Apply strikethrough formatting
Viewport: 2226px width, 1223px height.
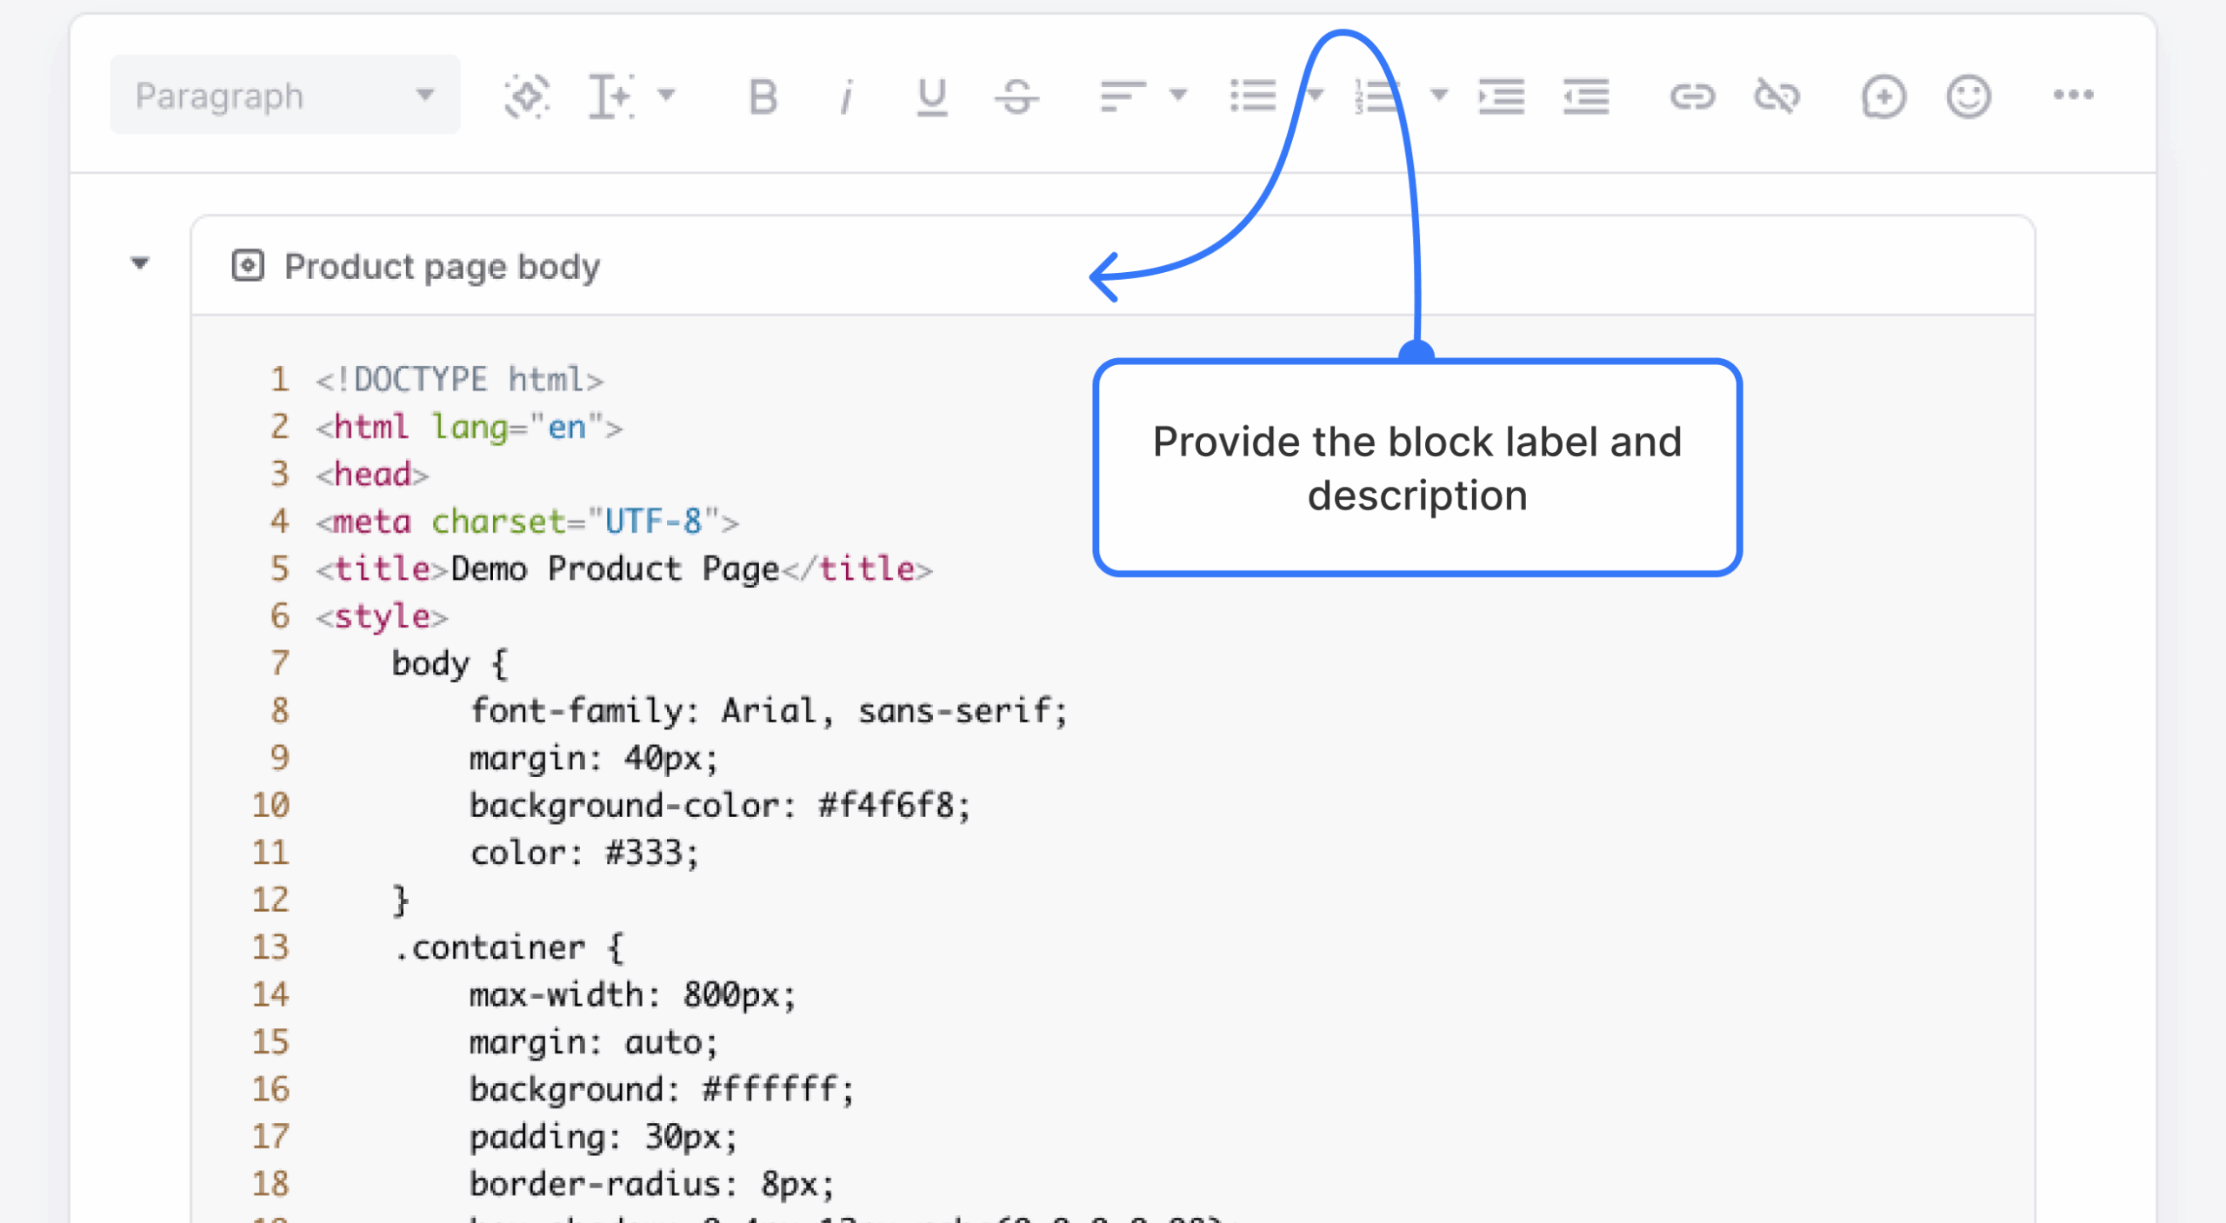pos(1016,96)
